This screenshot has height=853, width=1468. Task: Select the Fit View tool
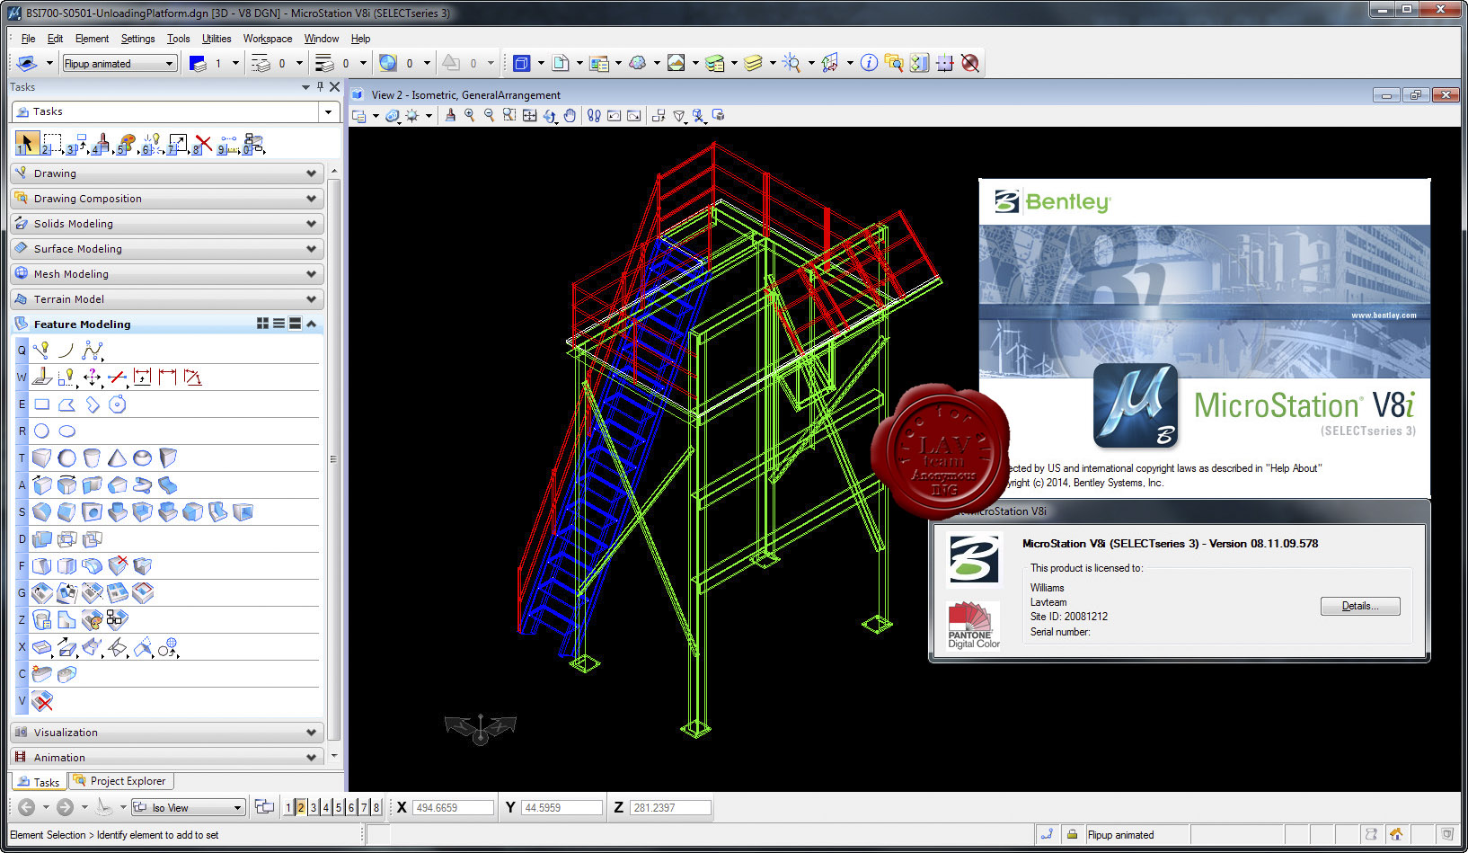pos(529,115)
